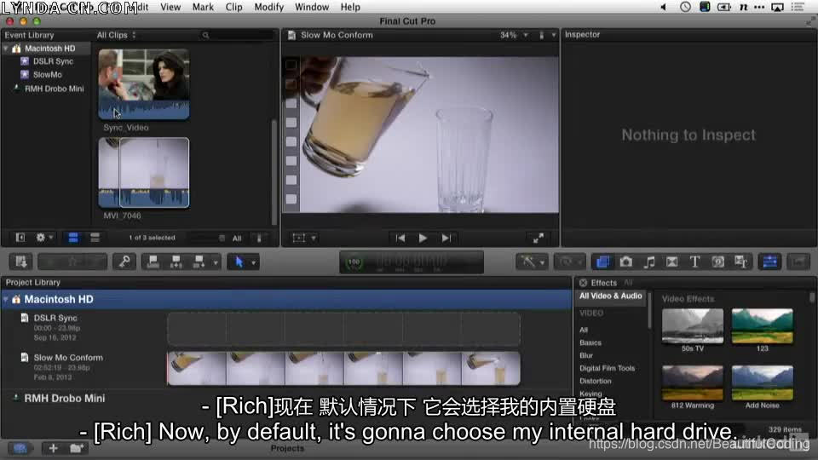Click the Import Media toolbar icon
This screenshot has width=818, height=460.
[x=20, y=262]
